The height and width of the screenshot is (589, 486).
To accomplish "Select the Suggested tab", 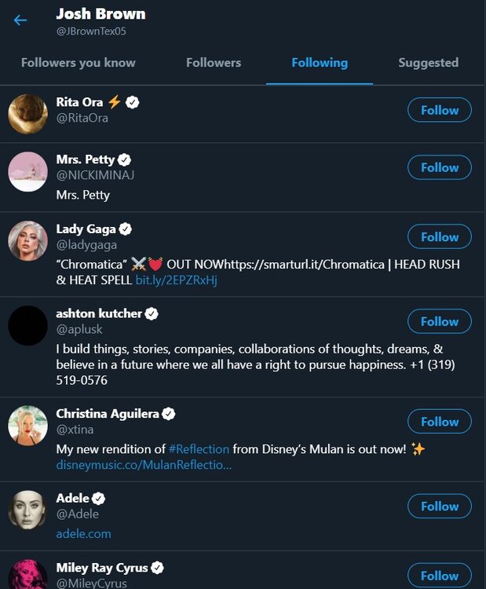I will (428, 63).
